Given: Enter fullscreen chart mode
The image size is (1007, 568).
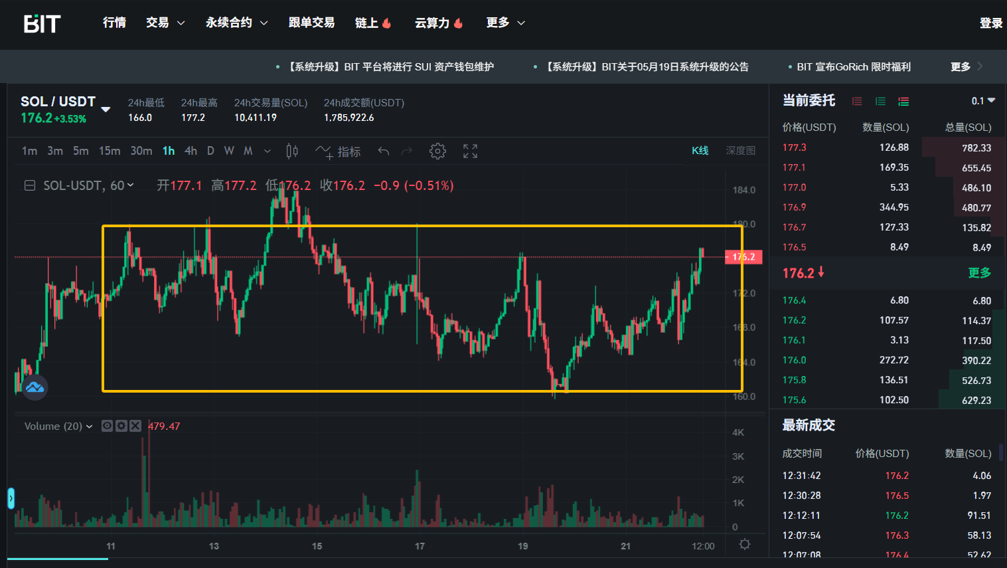Looking at the screenshot, I should click(x=470, y=151).
